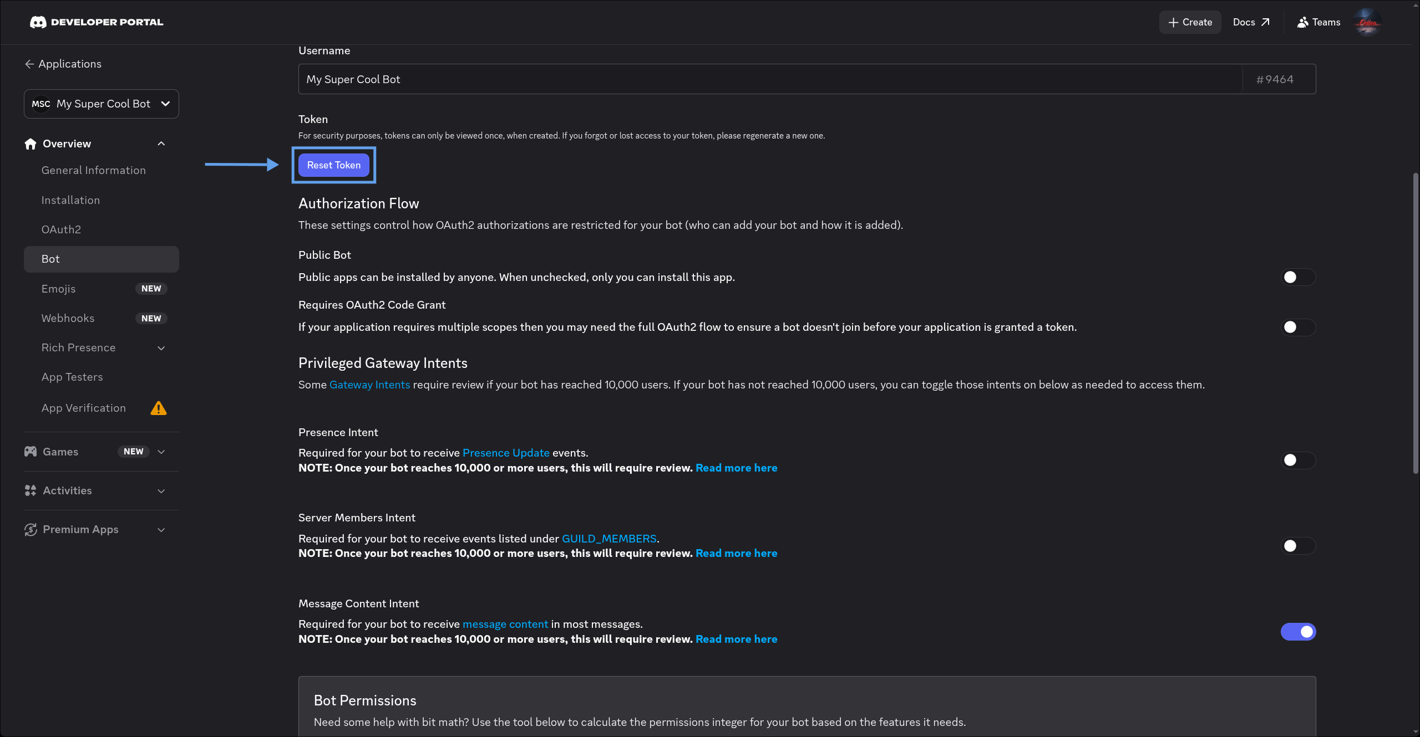Expand the Activities section chevron
Image resolution: width=1420 pixels, height=737 pixels.
pos(161,491)
